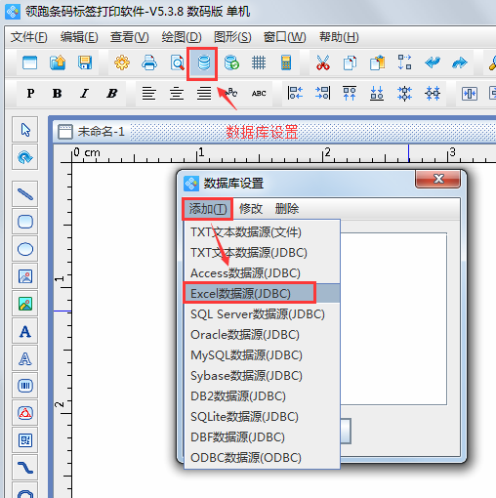The image size is (496, 498).
Task: Toggle bold text formatting
Action: [58, 94]
